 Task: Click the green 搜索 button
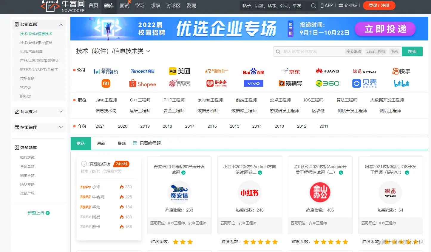coord(412,51)
